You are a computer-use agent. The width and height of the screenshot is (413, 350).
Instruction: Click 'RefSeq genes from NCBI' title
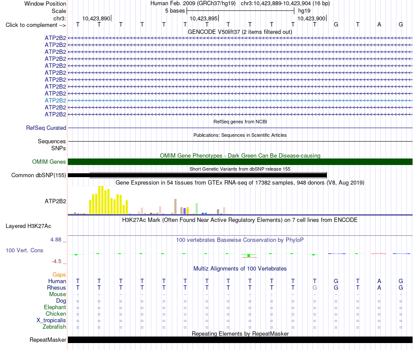[x=240, y=122]
